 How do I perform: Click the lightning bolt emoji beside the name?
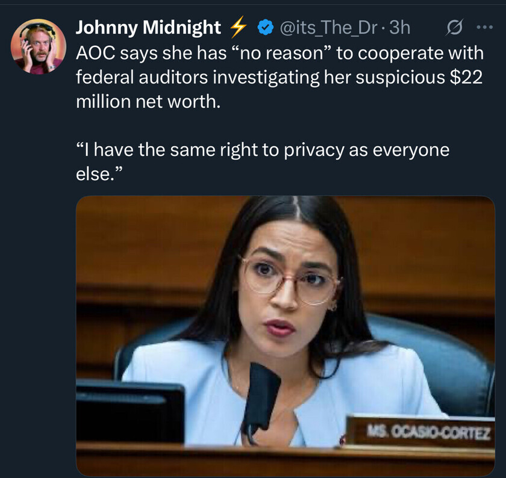coord(240,27)
